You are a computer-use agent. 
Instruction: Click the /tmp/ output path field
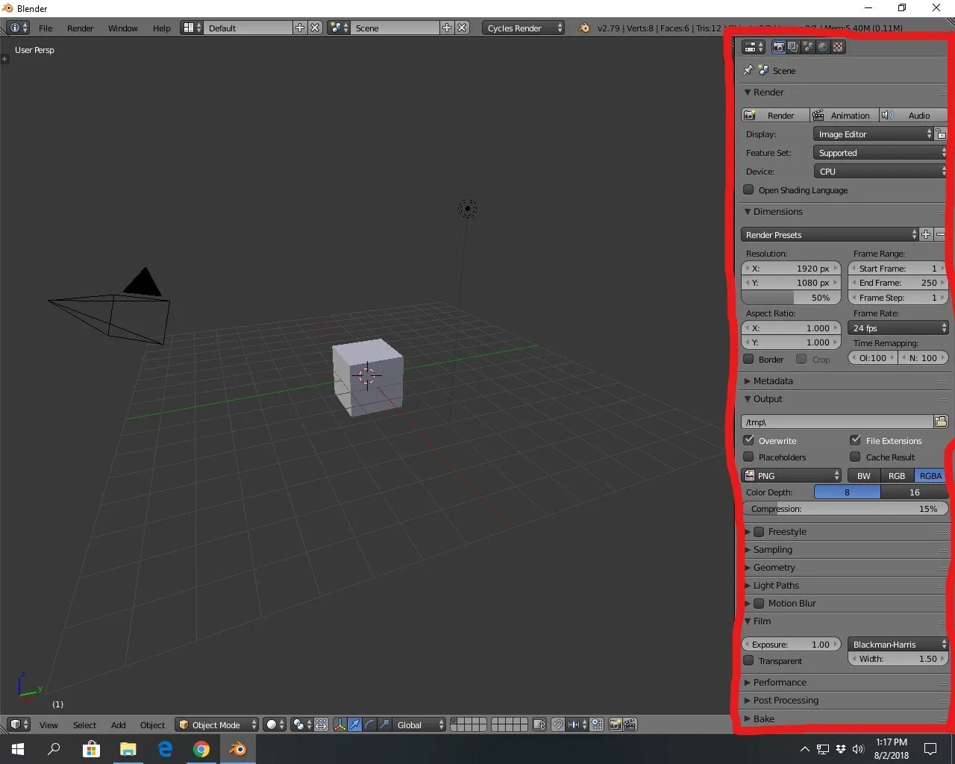click(x=836, y=422)
